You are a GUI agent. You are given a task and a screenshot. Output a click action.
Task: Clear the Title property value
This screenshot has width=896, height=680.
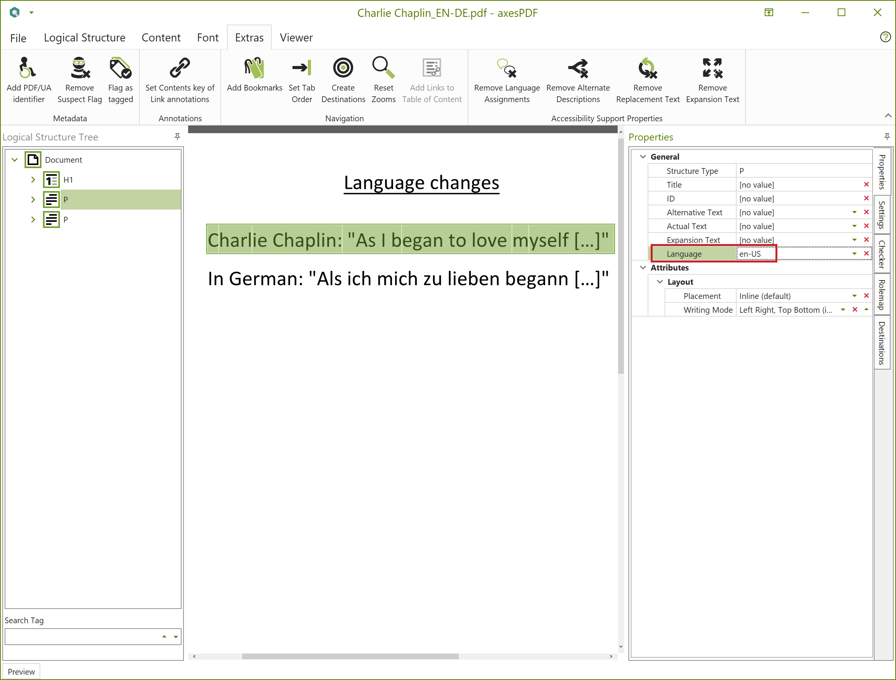[x=866, y=185]
